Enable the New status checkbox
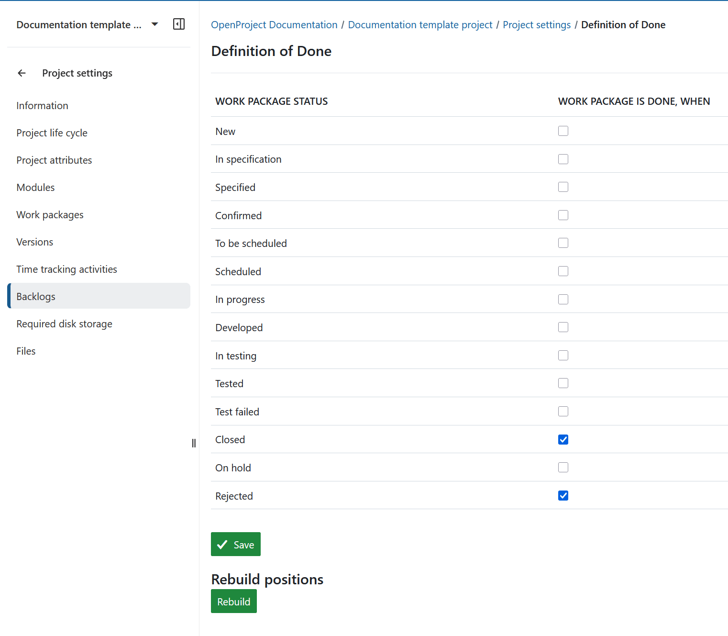728x636 pixels. [x=563, y=131]
